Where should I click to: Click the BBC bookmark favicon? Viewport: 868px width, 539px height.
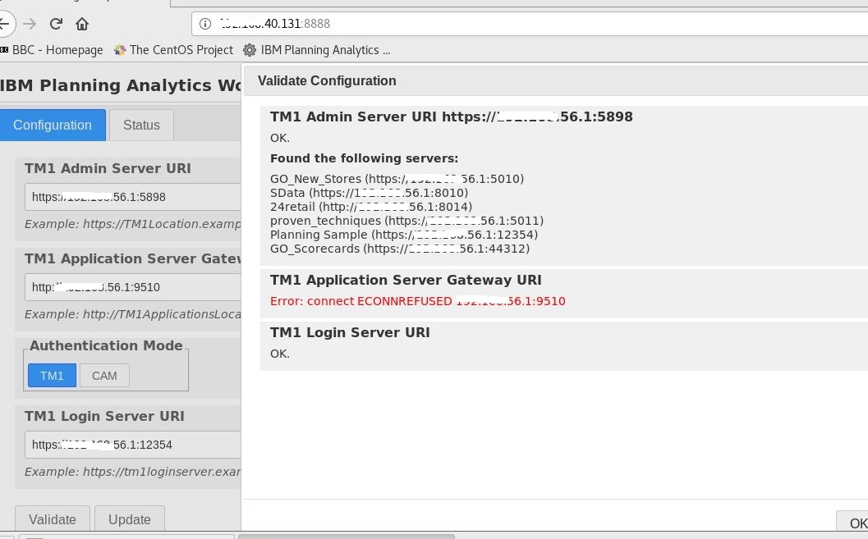coord(4,50)
